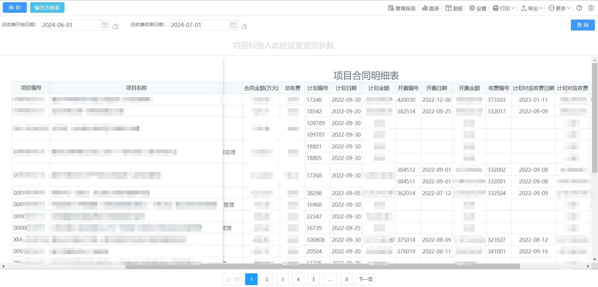Open calendar picker for 总收费开始日期

(105, 25)
